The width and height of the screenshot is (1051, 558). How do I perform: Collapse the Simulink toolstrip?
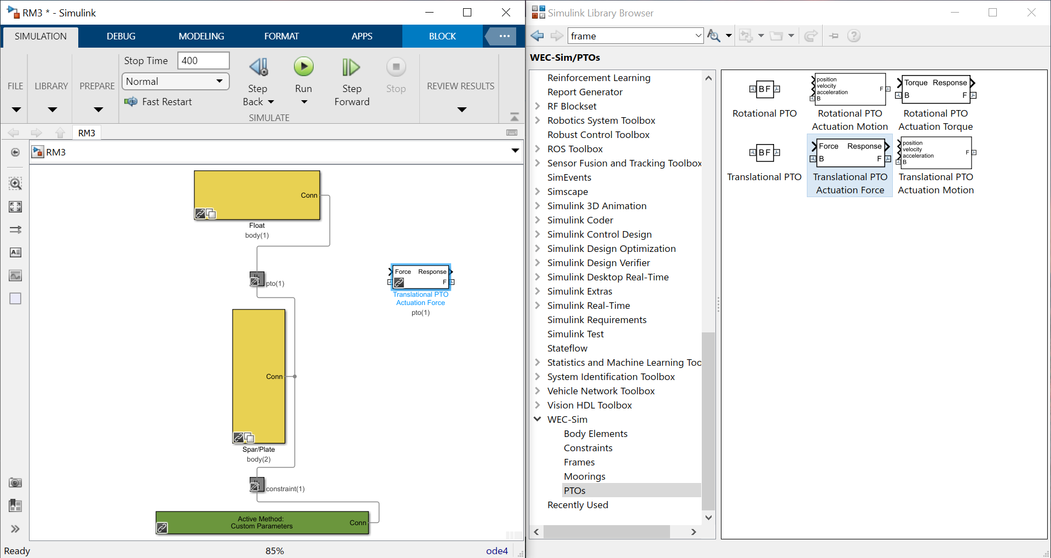coord(514,117)
